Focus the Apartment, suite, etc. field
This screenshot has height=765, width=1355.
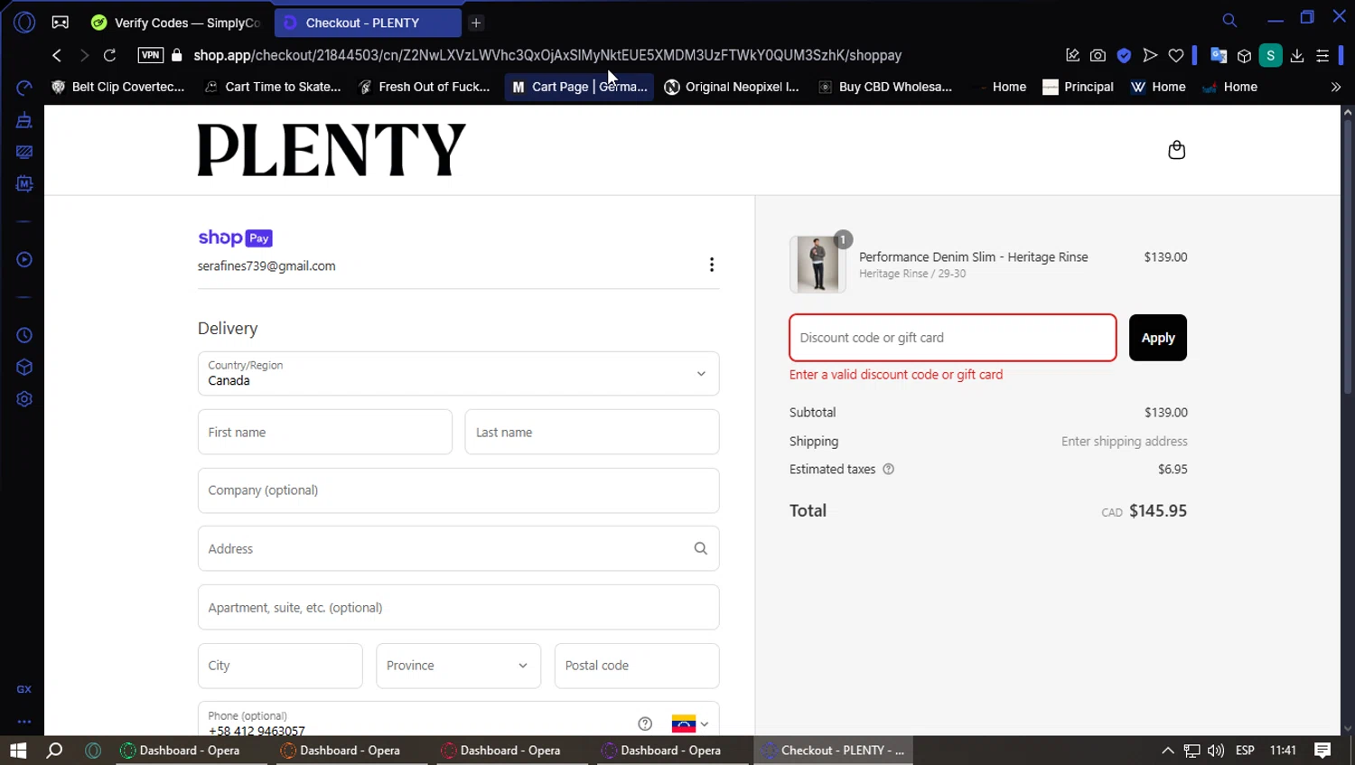458,607
